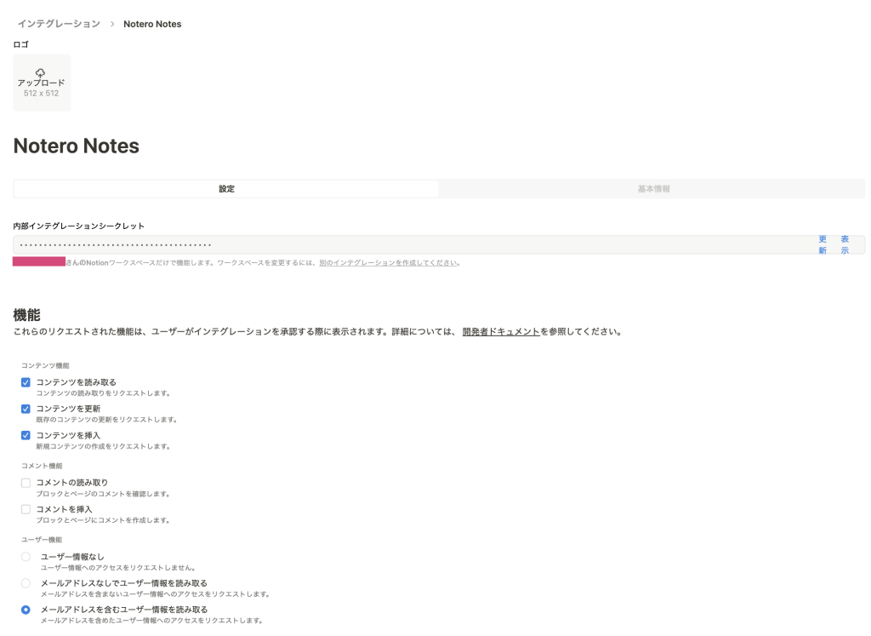Open the 開発者ドキュメント link
The image size is (871, 636).
coord(501,331)
